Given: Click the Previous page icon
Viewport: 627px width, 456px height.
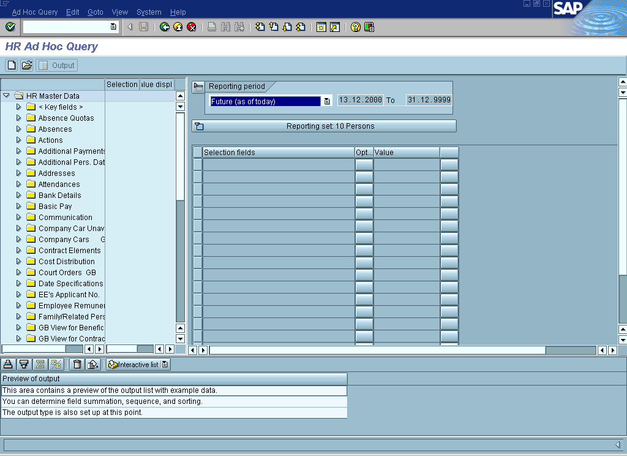Looking at the screenshot, I should [x=274, y=27].
